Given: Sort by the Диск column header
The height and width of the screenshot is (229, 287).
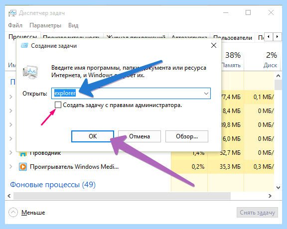Looking at the screenshot, I should [270, 65].
